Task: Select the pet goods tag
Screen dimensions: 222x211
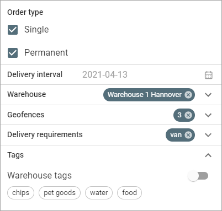Action: [60, 193]
